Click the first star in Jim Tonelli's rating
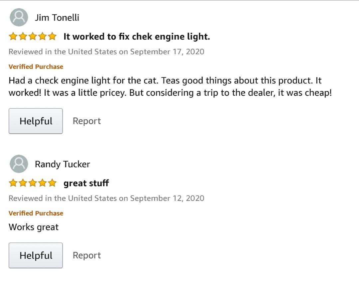 click(13, 37)
